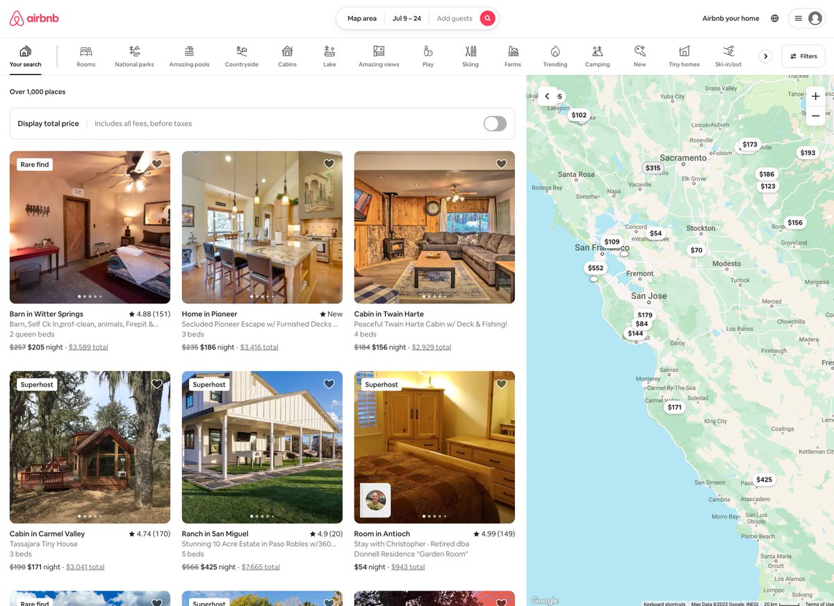Open the Filters panel
Screen dimensions: 834x606
[803, 56]
